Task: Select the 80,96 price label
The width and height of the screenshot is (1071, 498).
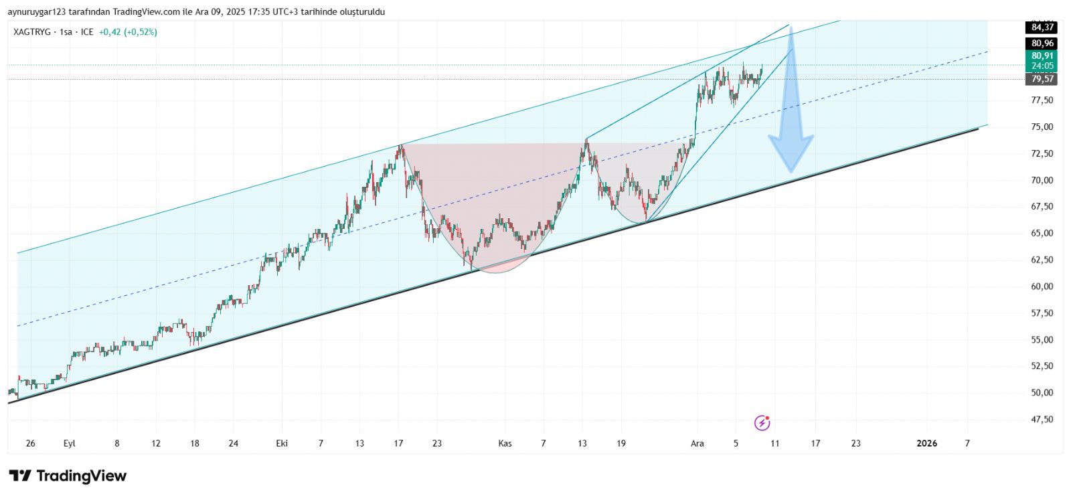Action: (x=1042, y=44)
